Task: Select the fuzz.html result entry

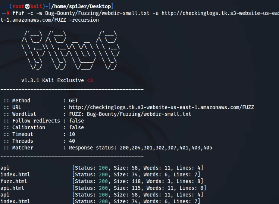Action: pyautogui.click(x=14, y=181)
